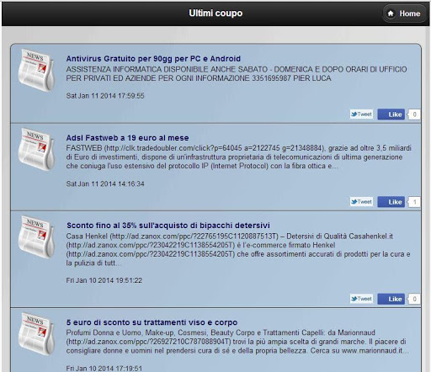431x372 pixels.
Task: Open Adsl Fastweb a 19 euro headline
Action: [x=127, y=138]
